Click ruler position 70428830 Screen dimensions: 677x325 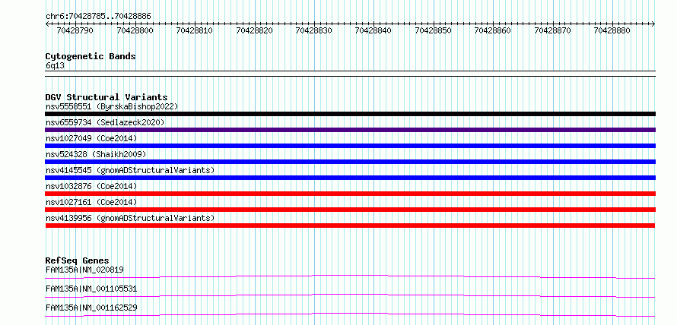click(314, 30)
